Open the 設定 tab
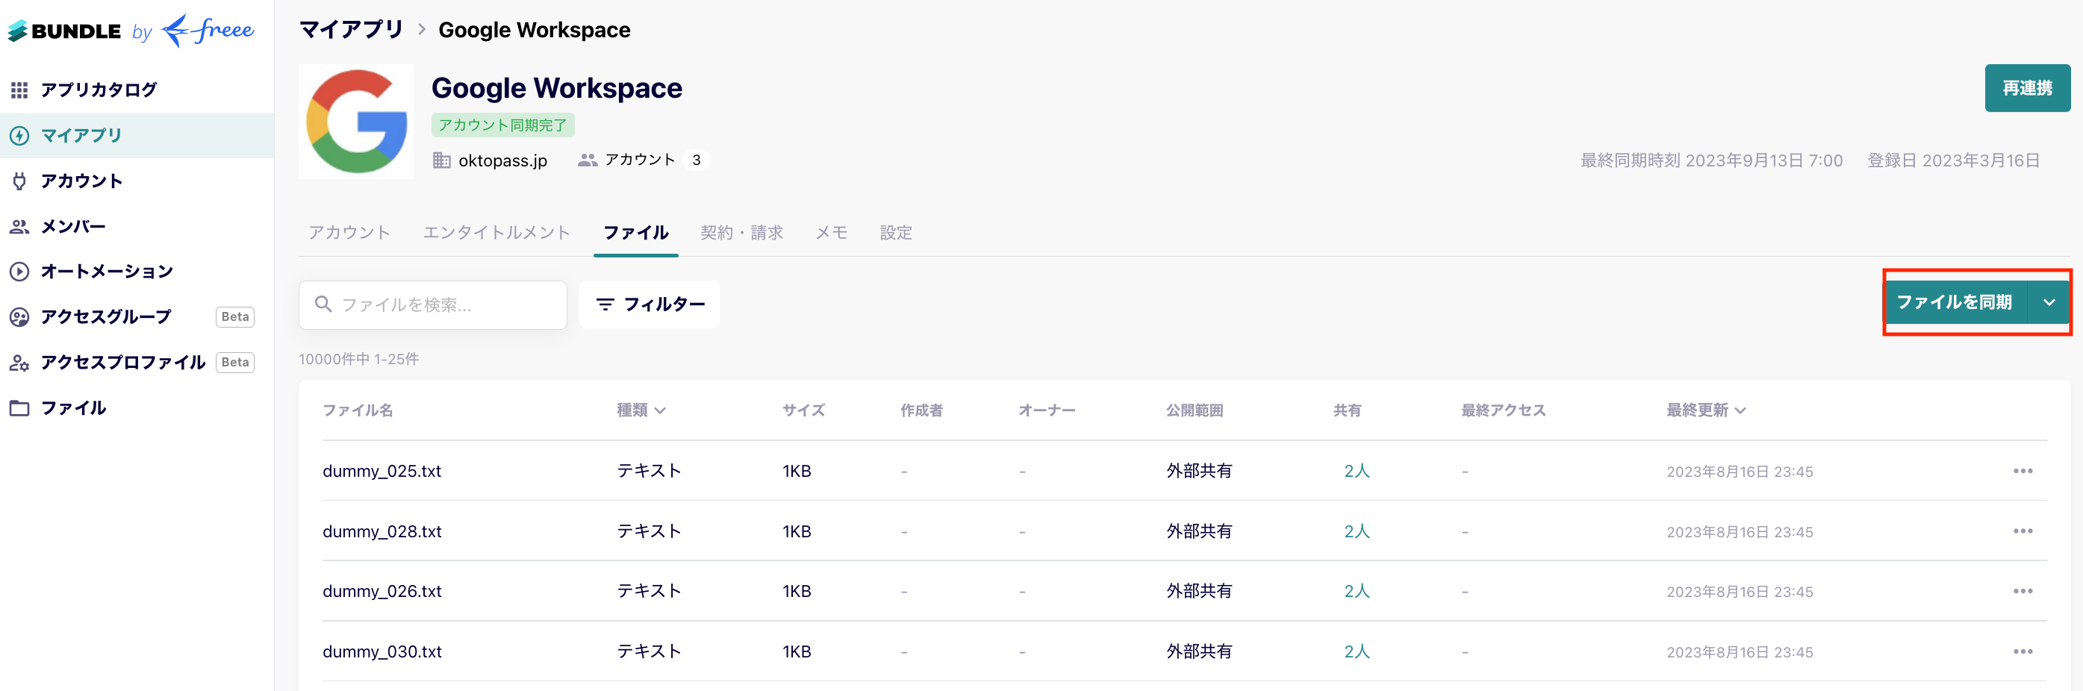This screenshot has height=691, width=2083. tap(896, 233)
